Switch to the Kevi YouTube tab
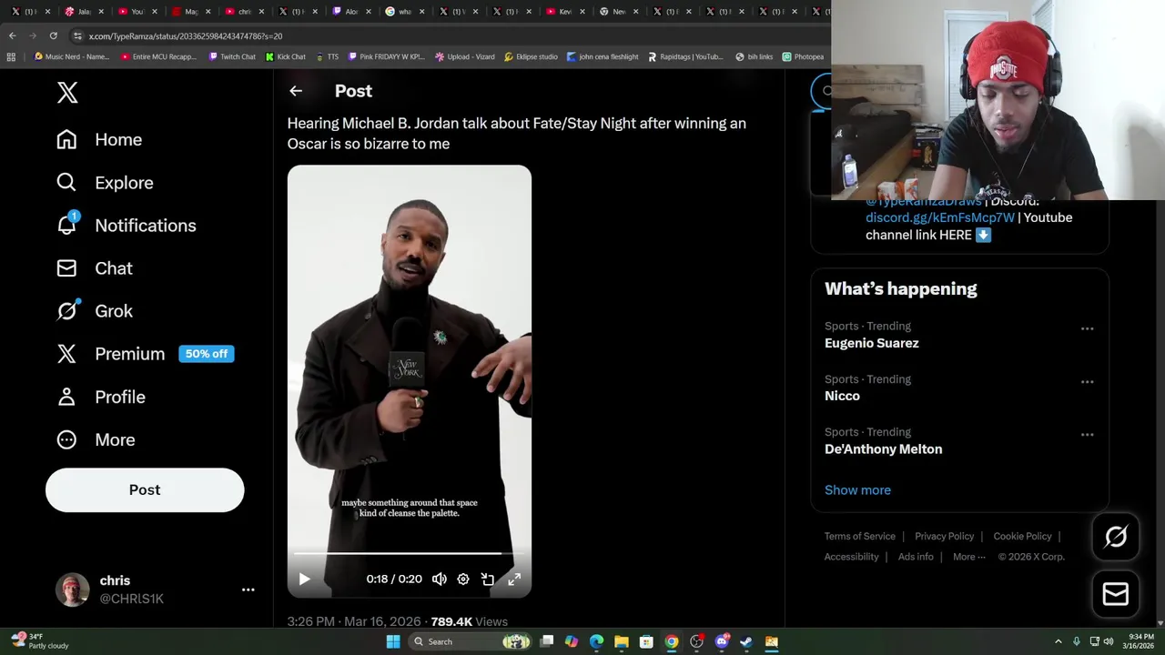The image size is (1165, 655). [564, 12]
